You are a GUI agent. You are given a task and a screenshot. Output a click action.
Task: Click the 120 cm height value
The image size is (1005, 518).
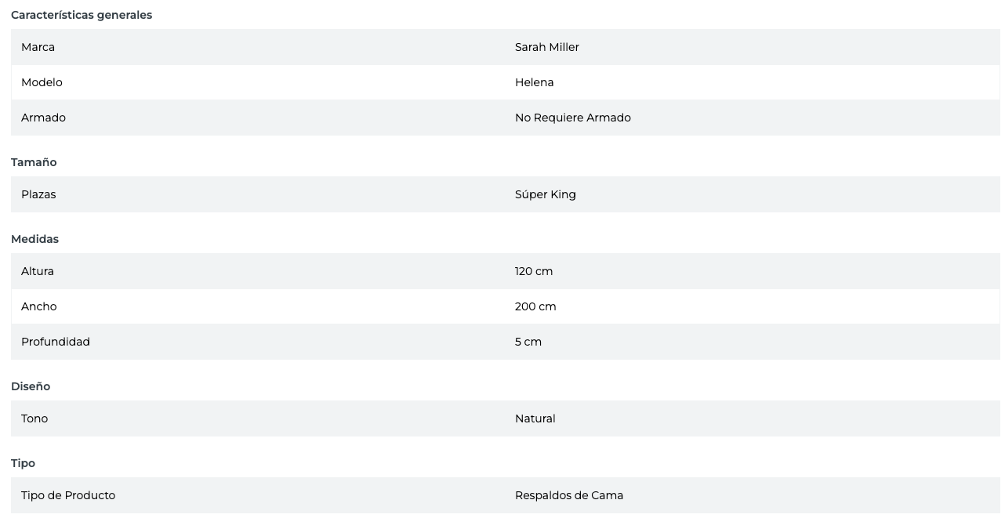pyautogui.click(x=533, y=271)
